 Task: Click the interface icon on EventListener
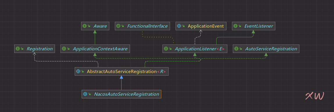click(235, 26)
